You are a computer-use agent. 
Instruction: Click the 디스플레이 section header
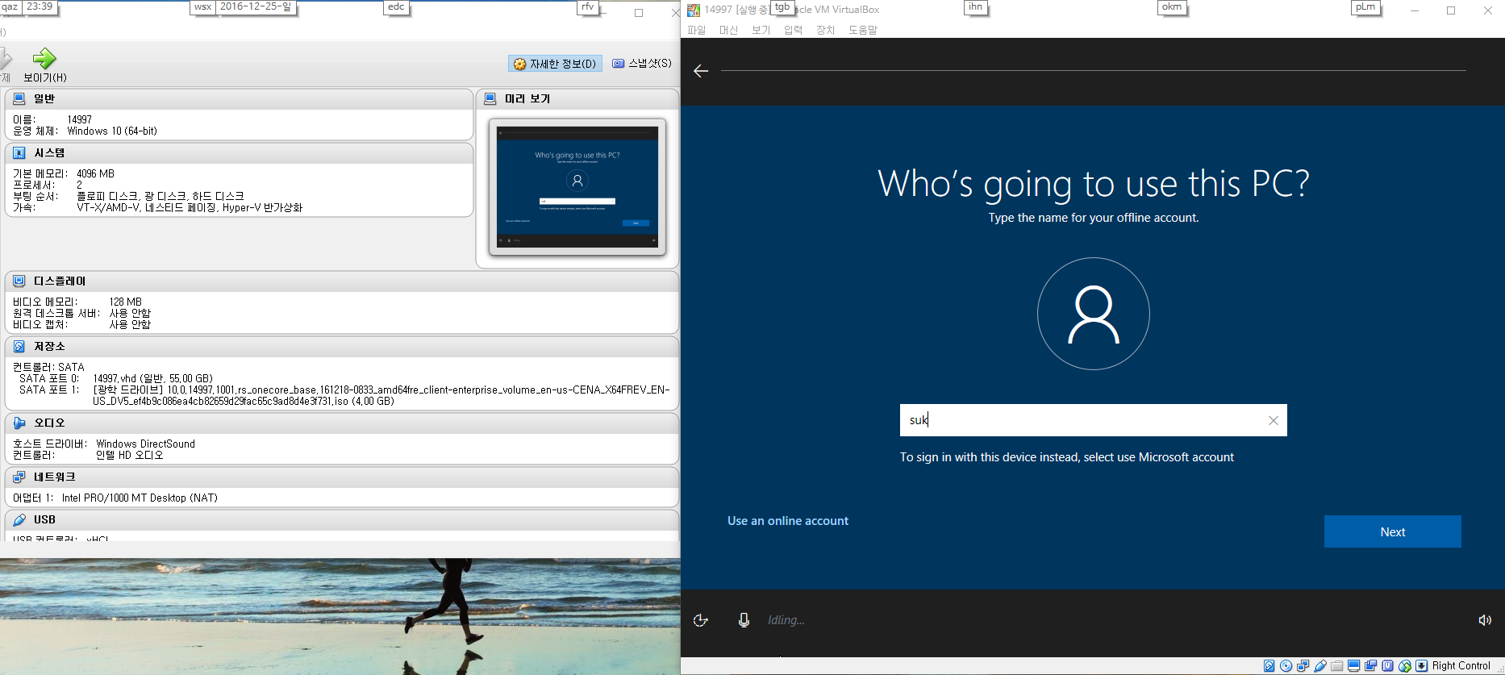click(x=341, y=281)
